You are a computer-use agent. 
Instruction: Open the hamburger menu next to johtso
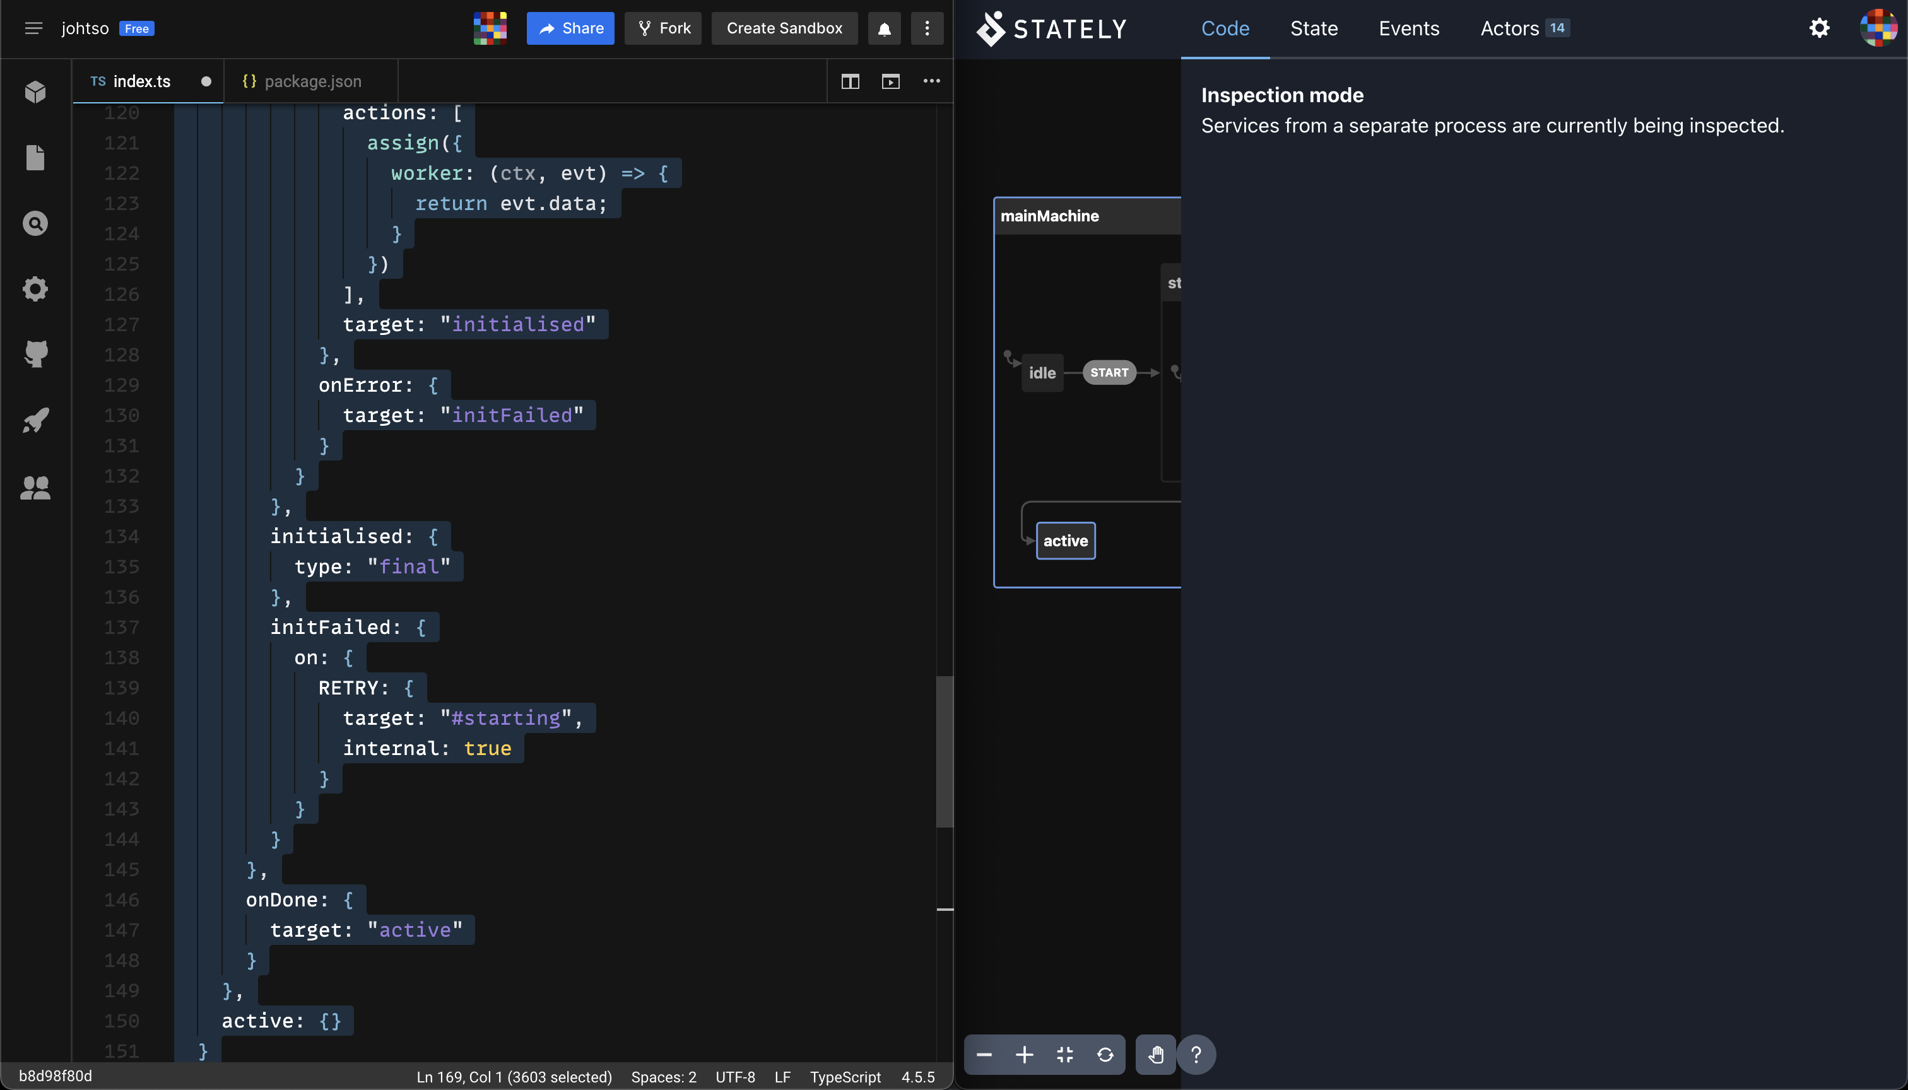coord(33,28)
